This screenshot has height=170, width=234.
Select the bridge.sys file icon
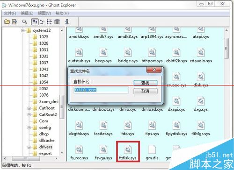pyautogui.click(x=128, y=52)
